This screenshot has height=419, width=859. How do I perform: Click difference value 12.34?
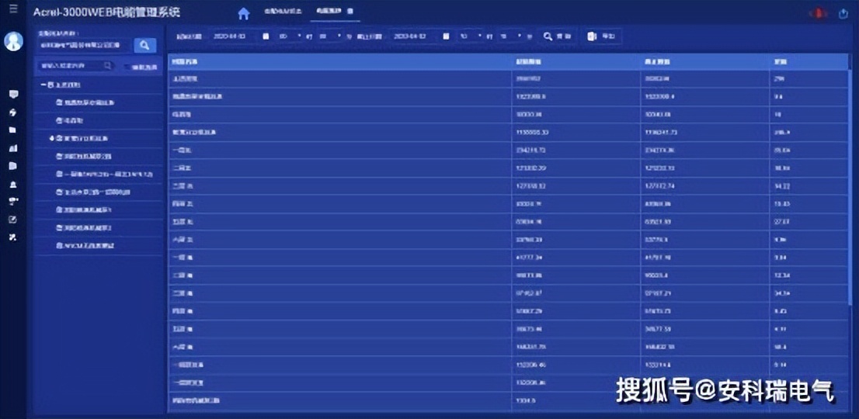tap(782, 275)
